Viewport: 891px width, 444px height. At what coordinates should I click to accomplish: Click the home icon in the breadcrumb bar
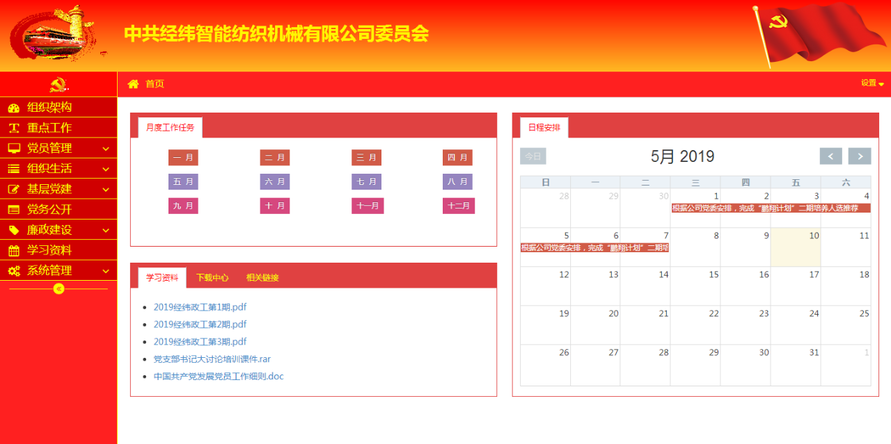click(x=134, y=84)
